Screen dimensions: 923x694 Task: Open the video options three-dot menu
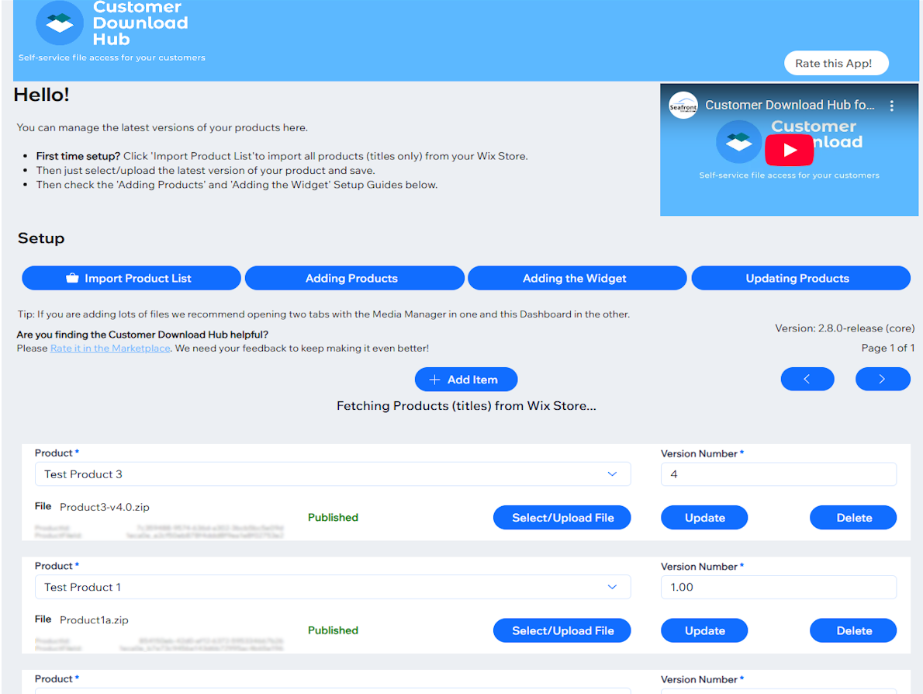892,105
